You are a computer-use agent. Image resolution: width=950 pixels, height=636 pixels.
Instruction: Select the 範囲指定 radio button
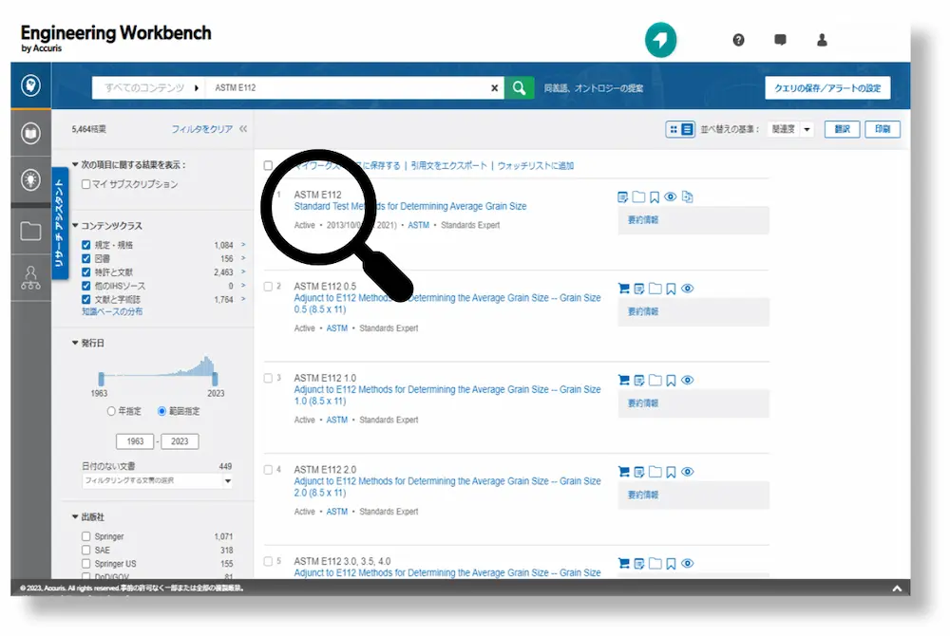coord(161,411)
